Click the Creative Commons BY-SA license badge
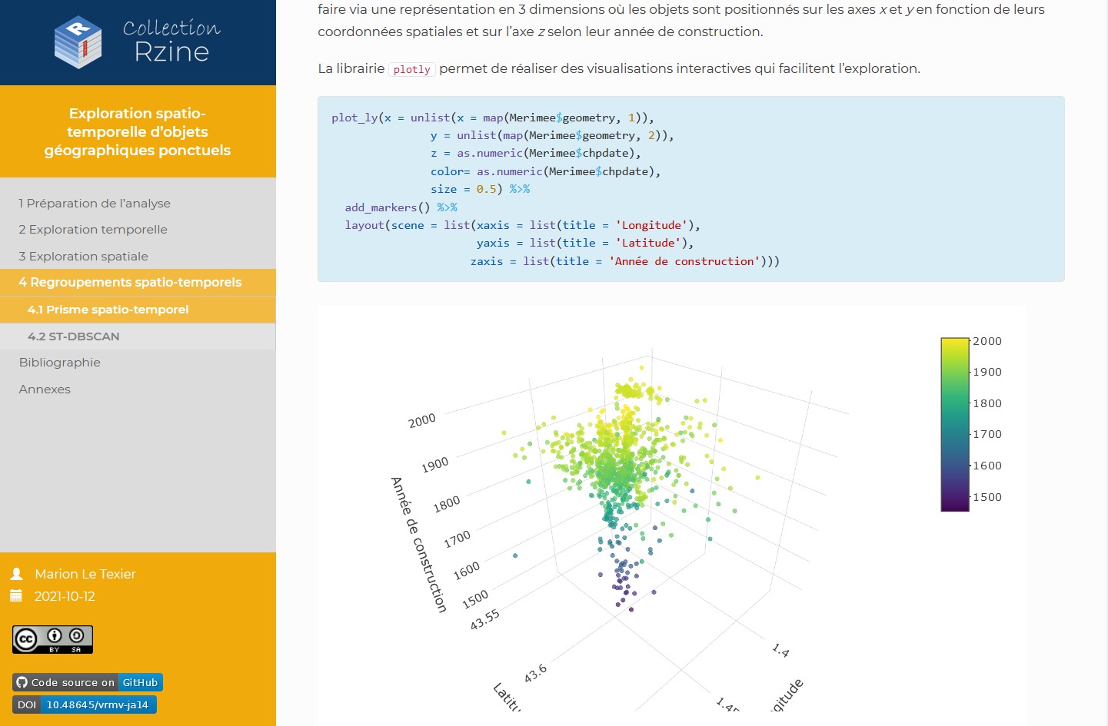 tap(52, 639)
